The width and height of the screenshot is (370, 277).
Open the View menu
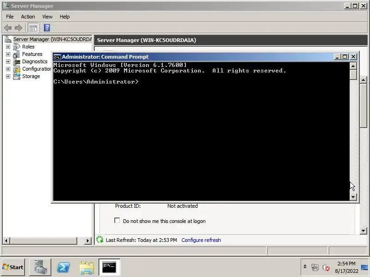(47, 17)
